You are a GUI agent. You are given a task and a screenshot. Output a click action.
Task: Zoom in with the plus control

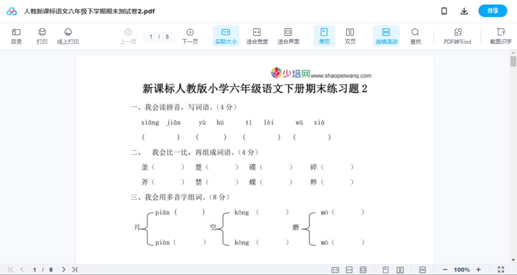[x=479, y=269]
